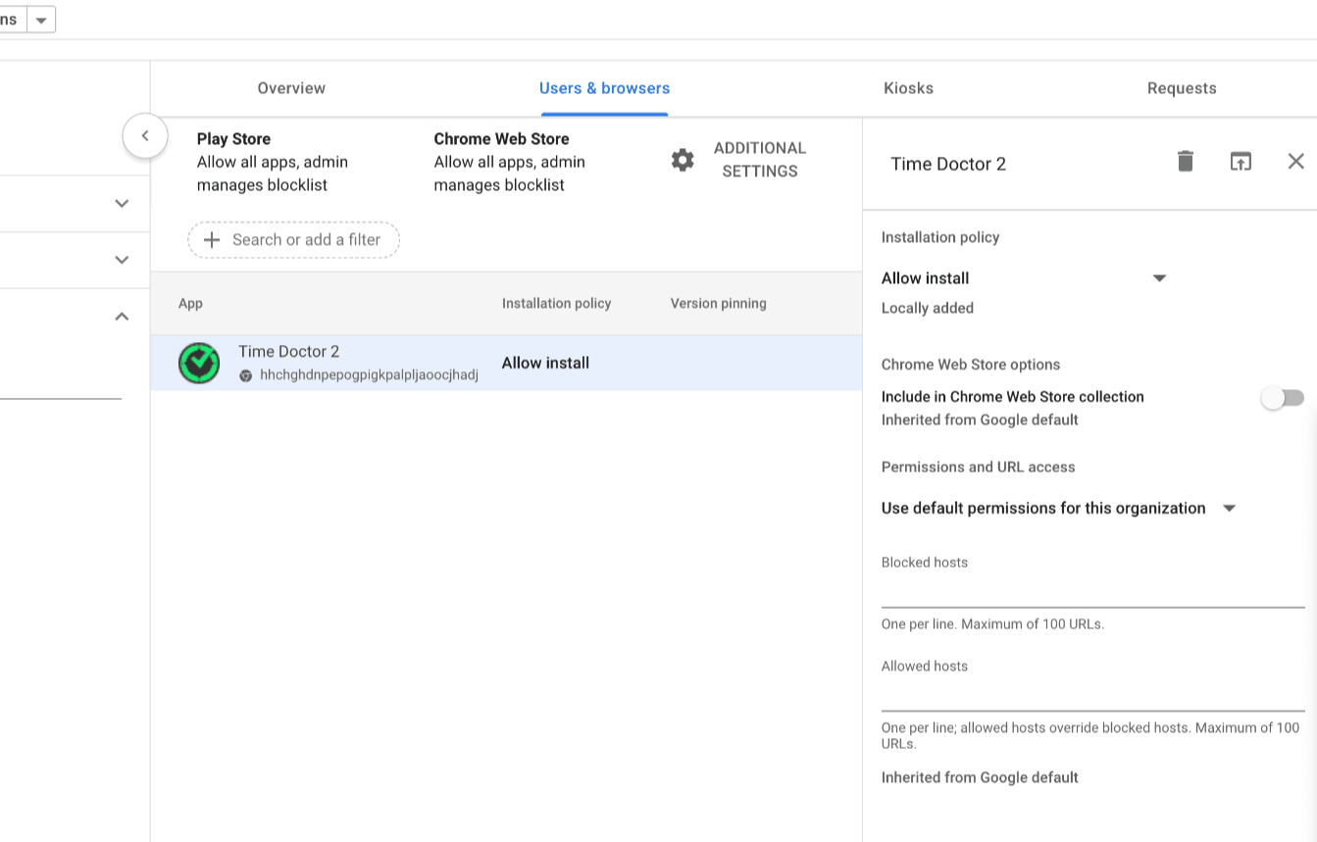Image resolution: width=1317 pixels, height=842 pixels.
Task: Click the Additional Settings gear icon
Action: point(683,160)
